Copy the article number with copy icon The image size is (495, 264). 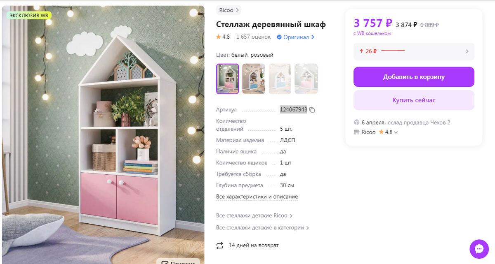pos(312,110)
